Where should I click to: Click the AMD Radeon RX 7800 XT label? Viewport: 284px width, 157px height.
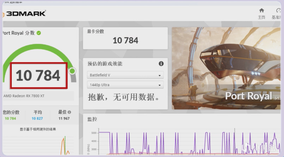[24, 96]
